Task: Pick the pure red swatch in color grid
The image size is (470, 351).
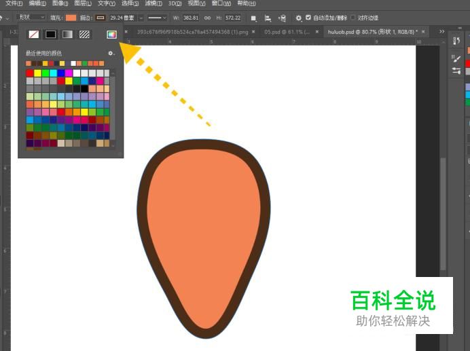Action: (30, 73)
